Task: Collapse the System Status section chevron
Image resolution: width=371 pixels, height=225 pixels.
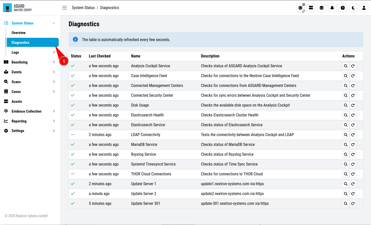Action: pos(54,23)
